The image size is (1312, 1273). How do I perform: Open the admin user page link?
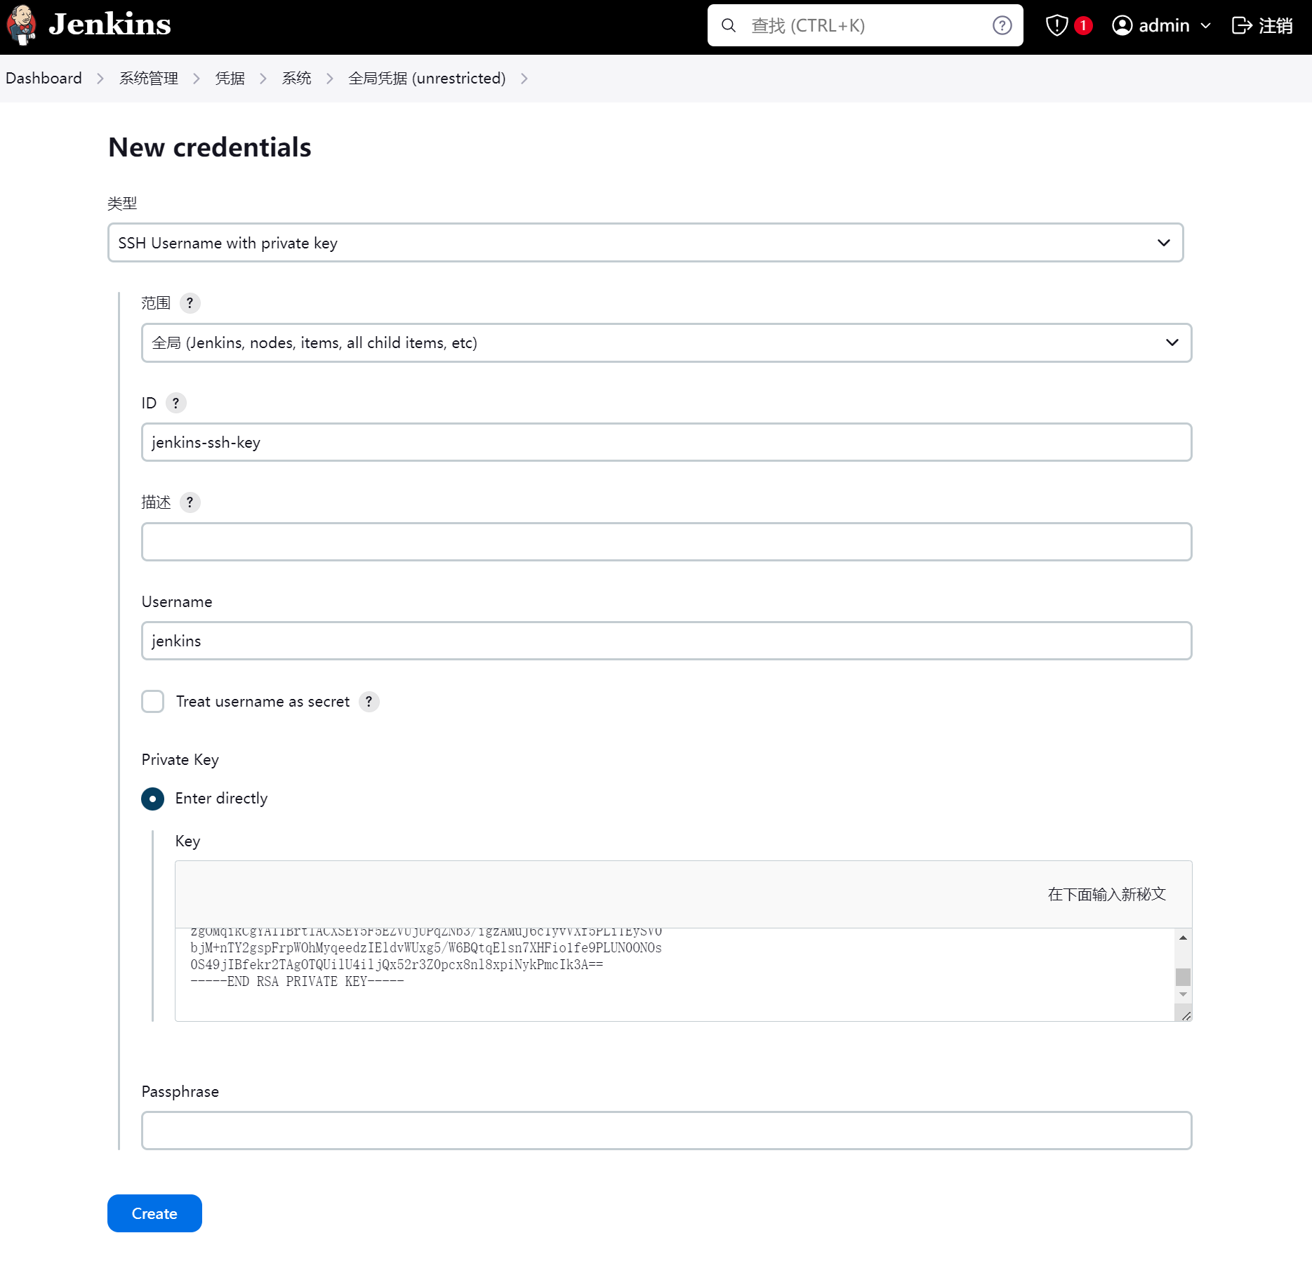click(1164, 26)
